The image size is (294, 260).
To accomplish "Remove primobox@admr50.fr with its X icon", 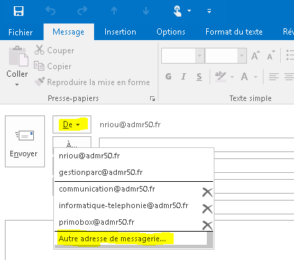I will (208, 225).
